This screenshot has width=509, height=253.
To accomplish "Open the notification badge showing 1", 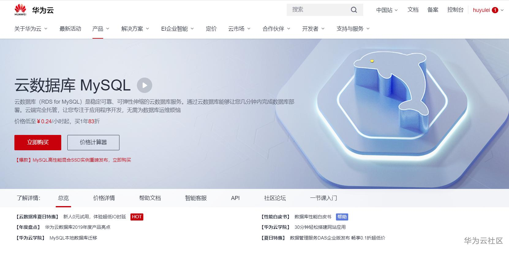I will [x=495, y=10].
